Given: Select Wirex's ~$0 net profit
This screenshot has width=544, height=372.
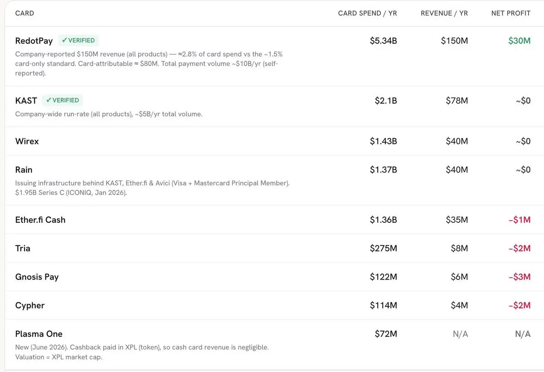Looking at the screenshot, I should tap(523, 141).
